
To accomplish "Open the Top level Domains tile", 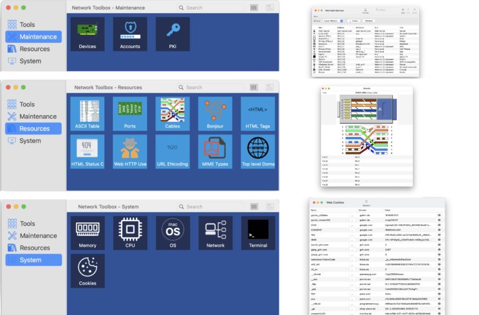I will [x=258, y=152].
